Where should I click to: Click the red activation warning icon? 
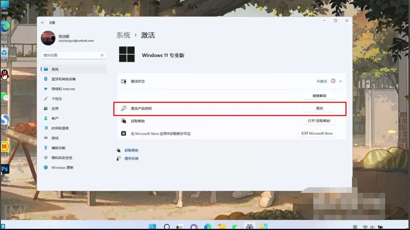(x=333, y=81)
